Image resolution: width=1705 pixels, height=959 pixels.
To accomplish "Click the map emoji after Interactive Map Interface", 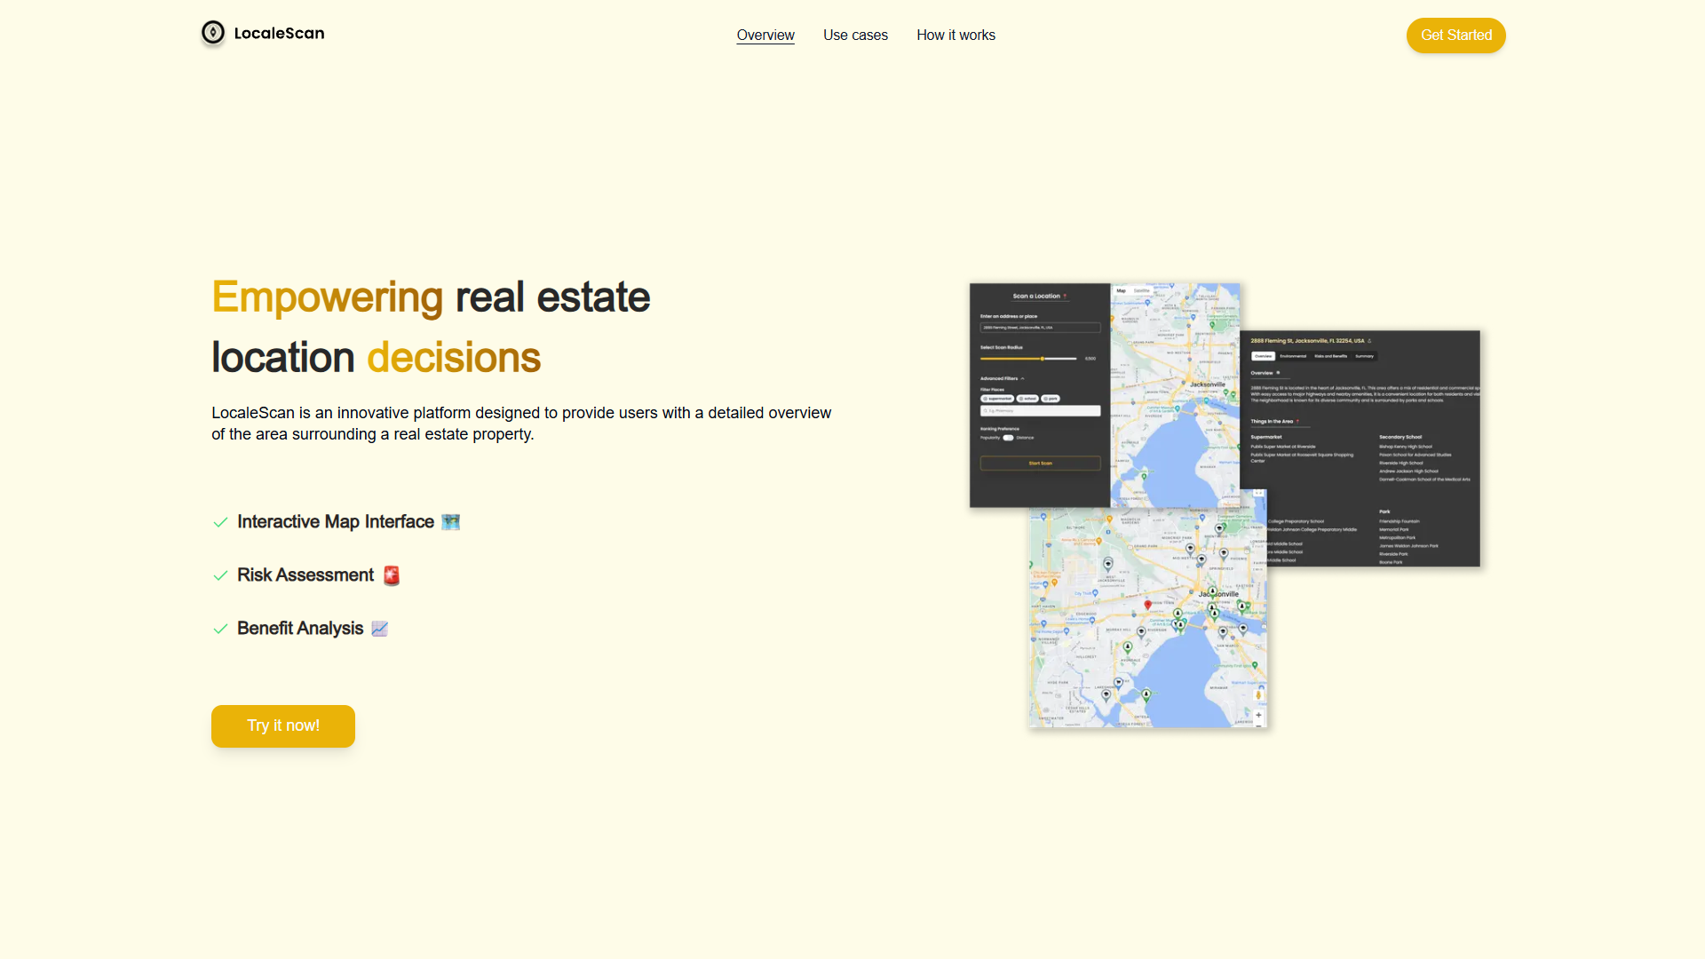I will point(451,522).
